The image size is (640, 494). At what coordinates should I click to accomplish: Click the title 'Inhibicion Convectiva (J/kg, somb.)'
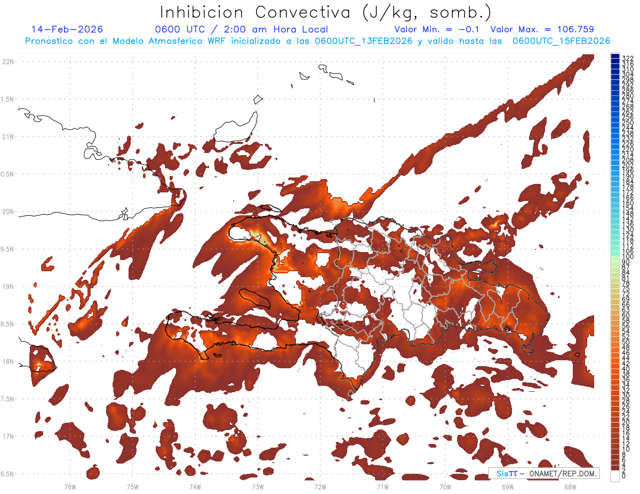click(325, 13)
